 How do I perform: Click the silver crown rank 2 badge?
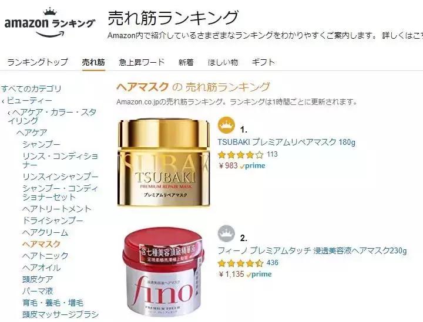[x=226, y=233]
